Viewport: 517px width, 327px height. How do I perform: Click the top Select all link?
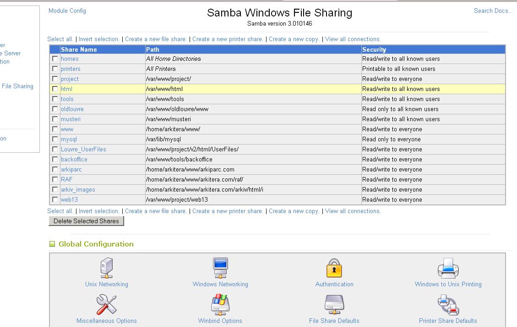point(60,39)
